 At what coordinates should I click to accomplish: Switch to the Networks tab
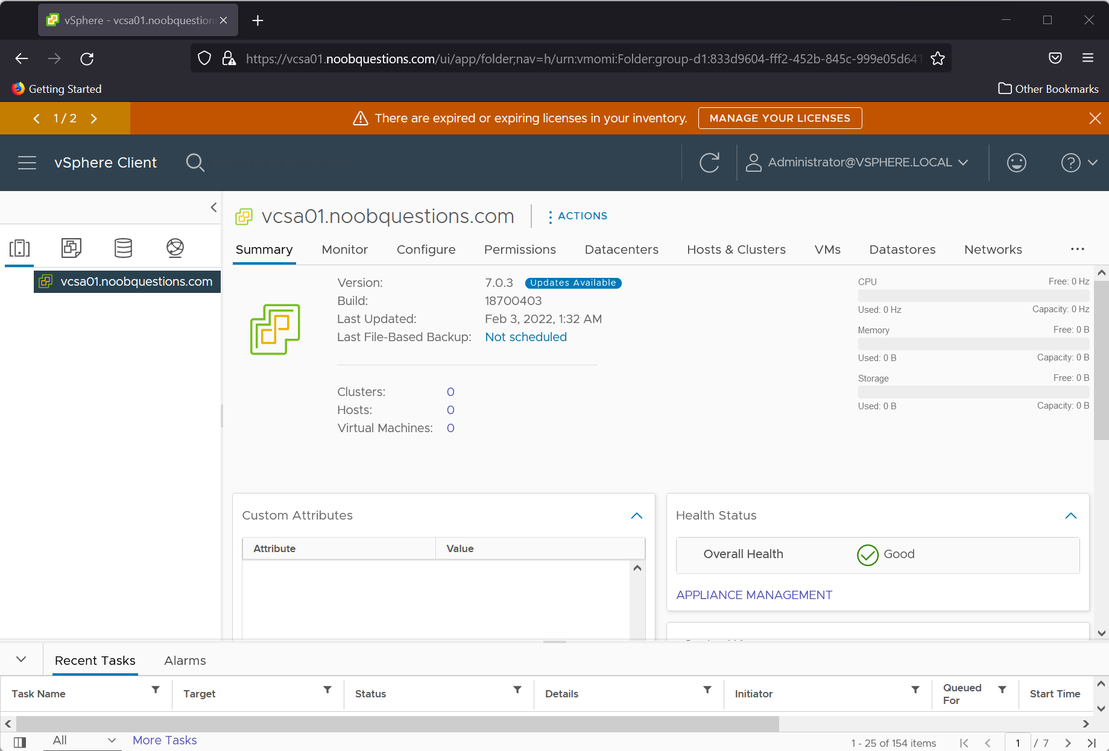coord(993,250)
